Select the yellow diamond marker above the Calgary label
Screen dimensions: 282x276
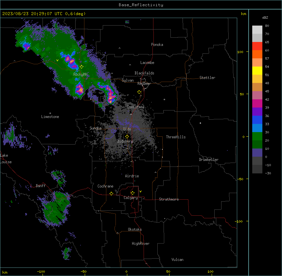(x=132, y=193)
